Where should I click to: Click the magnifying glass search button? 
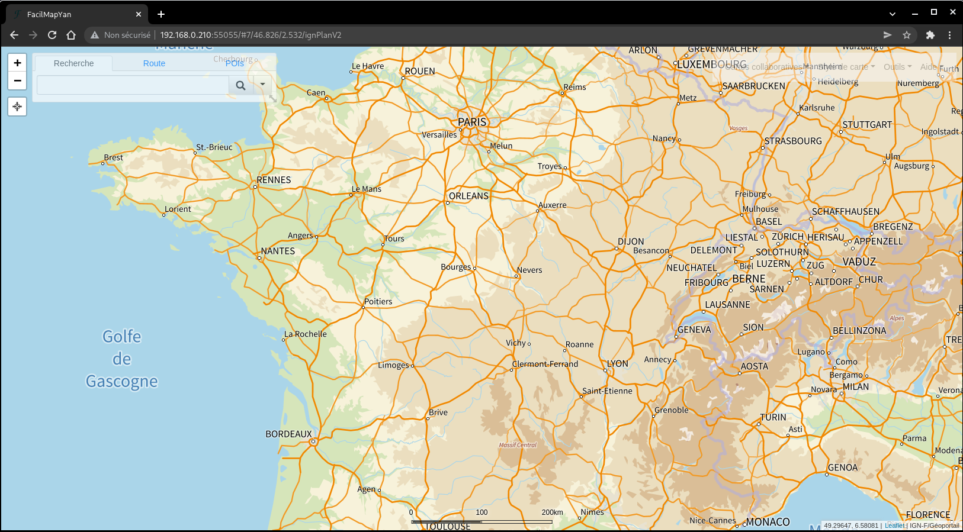point(240,85)
